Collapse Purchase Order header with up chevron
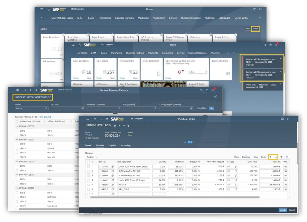 [x=185, y=142]
